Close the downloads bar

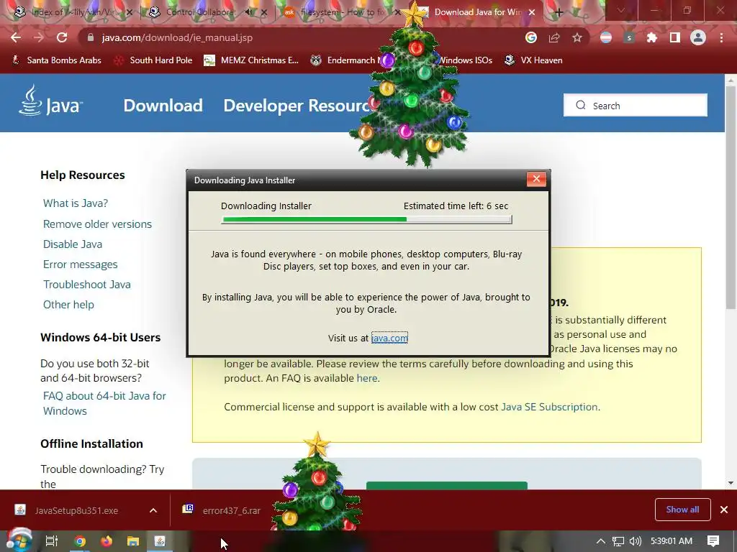coord(724,510)
